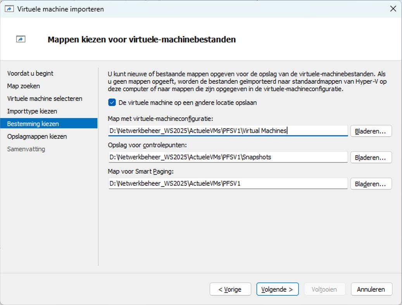Viewport: 402px width, 305px height.
Task: Uncheck 'De virtuele machine op een andere locatie opslaan'
Action: click(x=112, y=102)
